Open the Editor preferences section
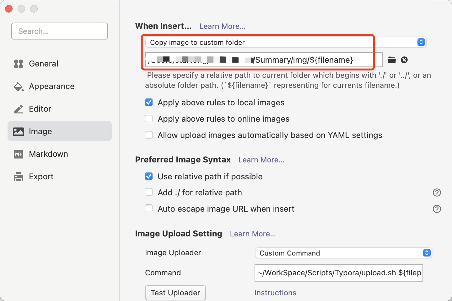The height and width of the screenshot is (301, 452). tap(60, 109)
